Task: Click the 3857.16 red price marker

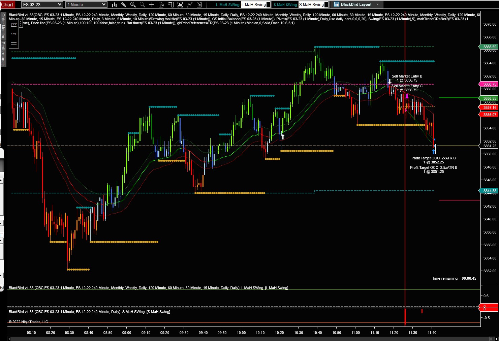Action: click(489, 107)
